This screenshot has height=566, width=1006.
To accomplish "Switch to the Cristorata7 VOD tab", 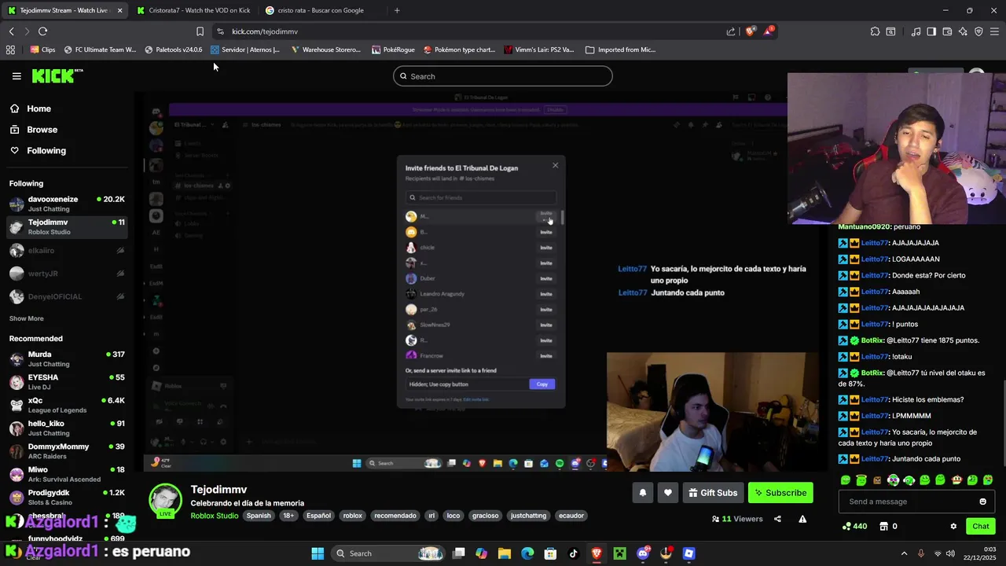I will click(193, 10).
